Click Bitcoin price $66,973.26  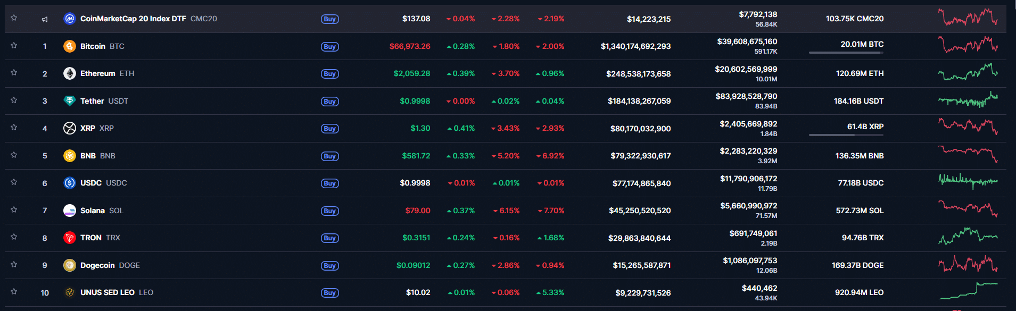tap(410, 46)
